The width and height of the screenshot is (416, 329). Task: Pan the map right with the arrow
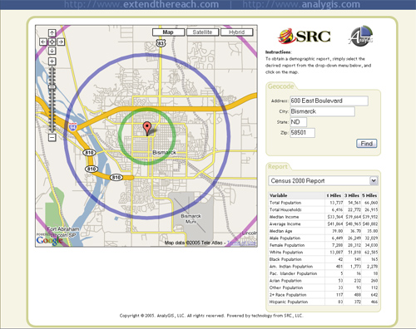(x=61, y=42)
